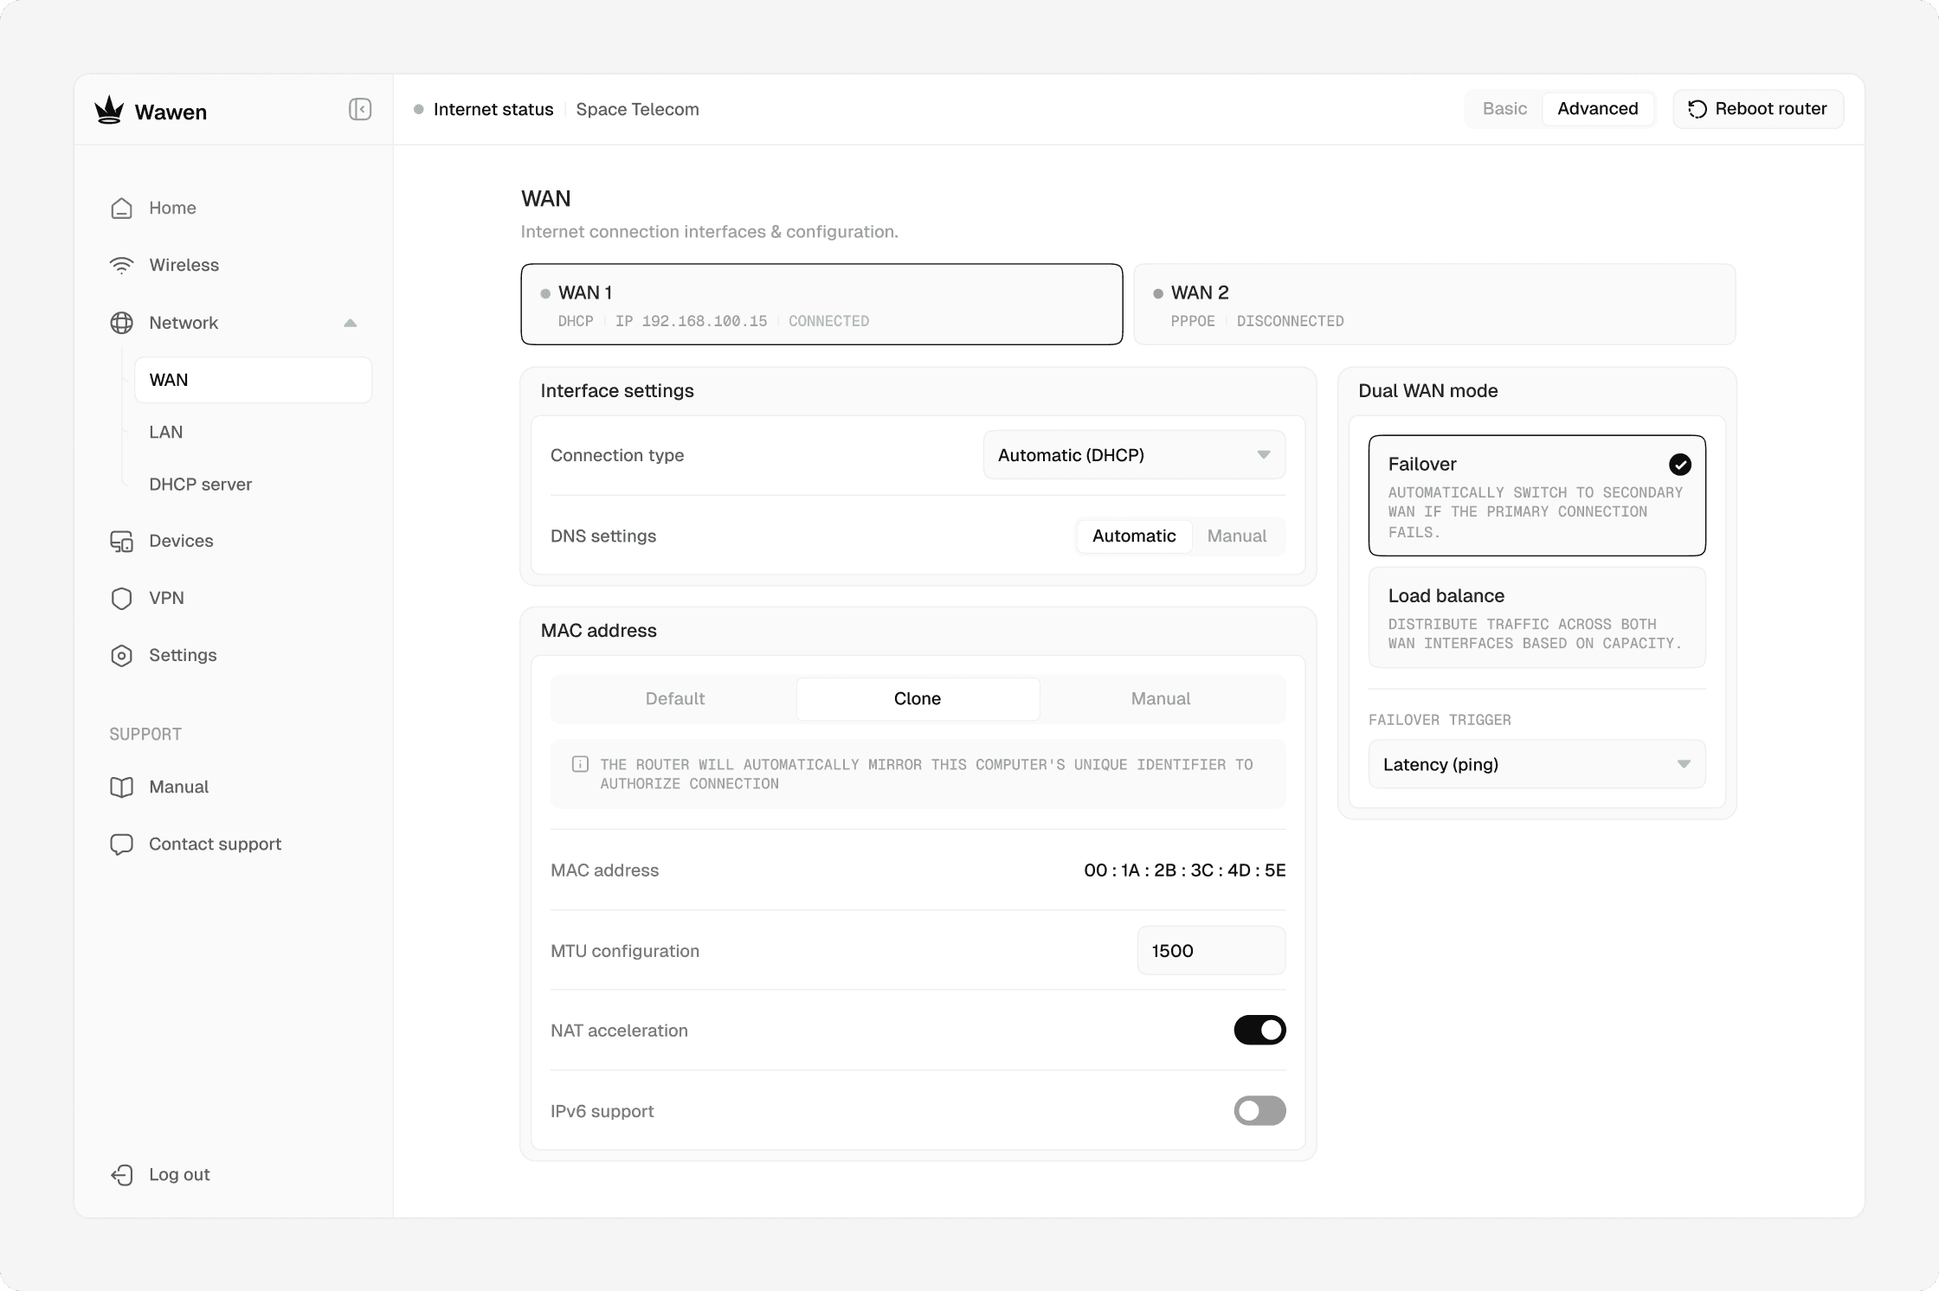Collapse the Network menu arrow
Screen dimensions: 1939x1291
[350, 323]
